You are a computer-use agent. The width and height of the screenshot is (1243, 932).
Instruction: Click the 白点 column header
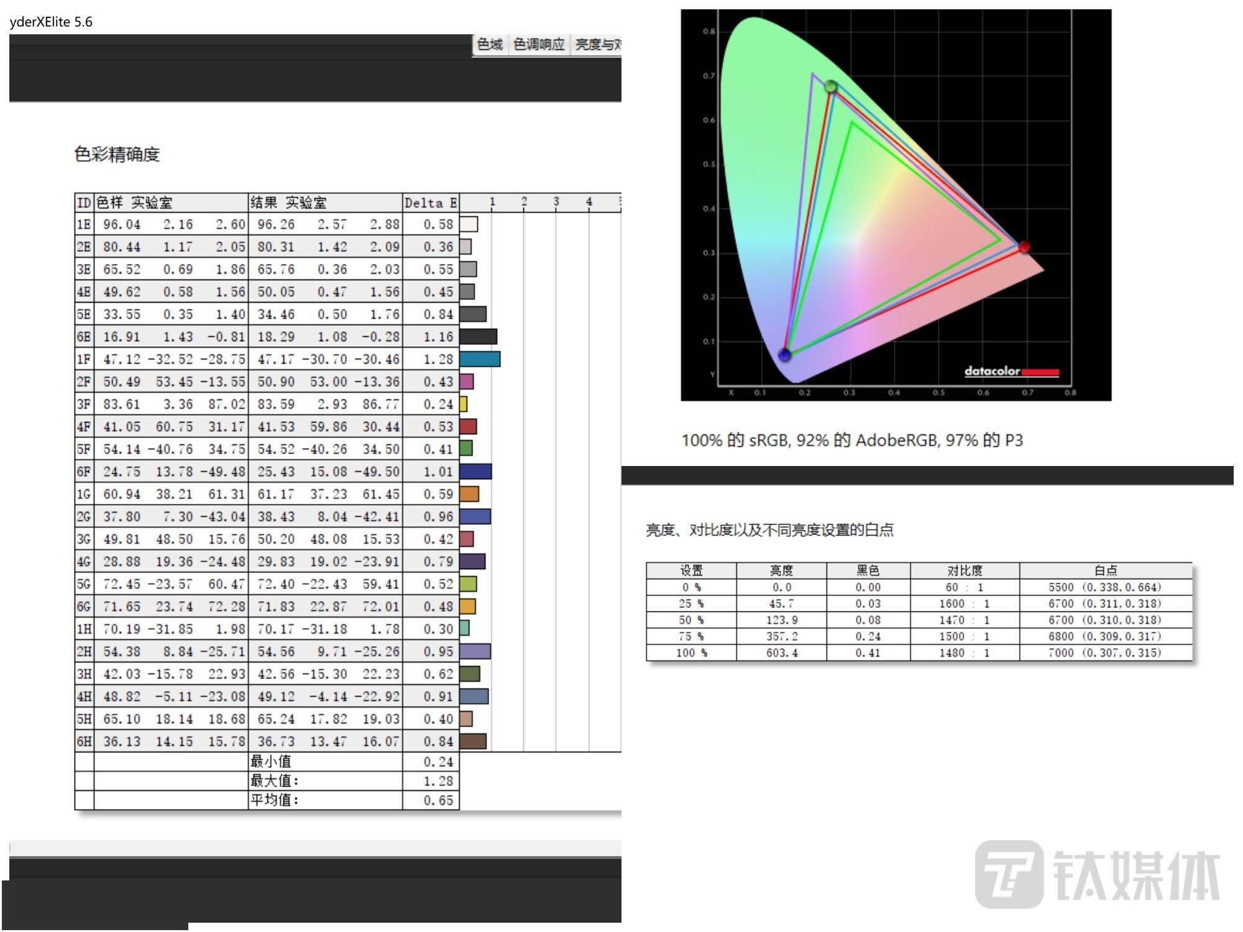point(1106,570)
